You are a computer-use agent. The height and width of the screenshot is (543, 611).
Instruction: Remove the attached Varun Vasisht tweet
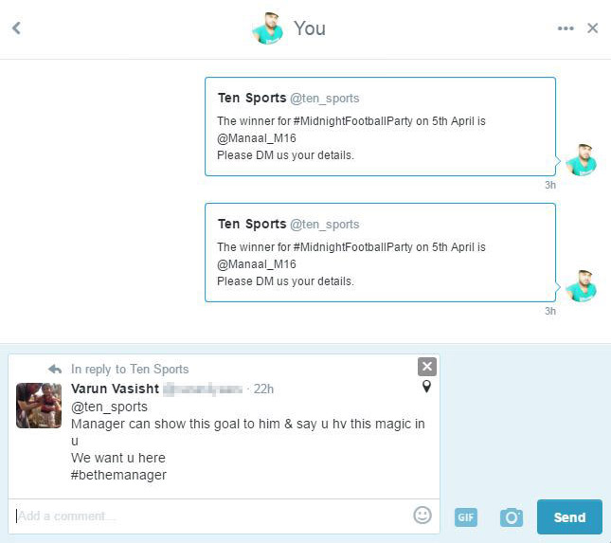tap(427, 367)
